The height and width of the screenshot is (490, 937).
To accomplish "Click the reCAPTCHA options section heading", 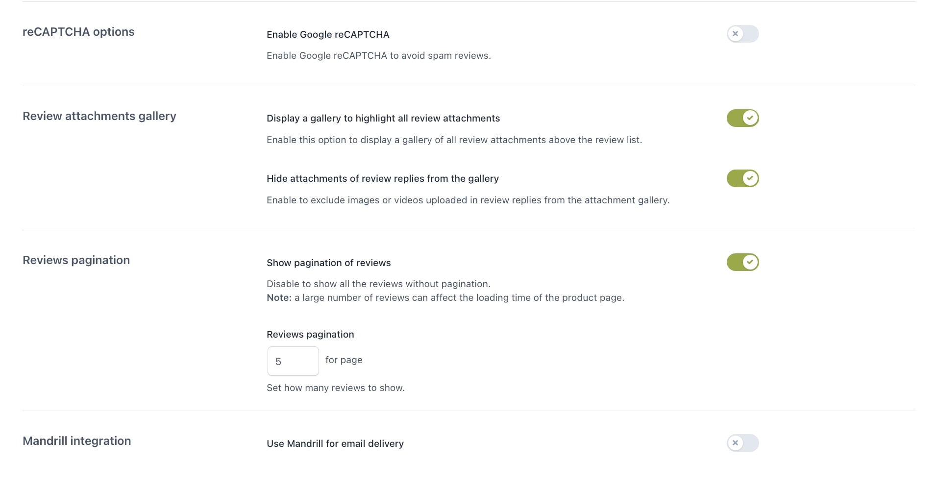I will click(78, 32).
